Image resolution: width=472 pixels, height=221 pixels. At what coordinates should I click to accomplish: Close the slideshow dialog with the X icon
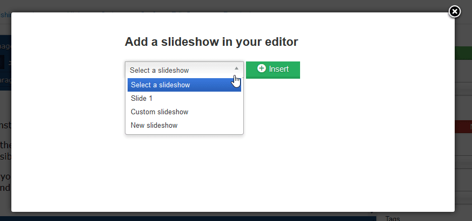455,11
